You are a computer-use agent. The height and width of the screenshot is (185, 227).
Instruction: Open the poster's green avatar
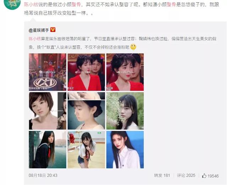pyautogui.click(x=12, y=4)
